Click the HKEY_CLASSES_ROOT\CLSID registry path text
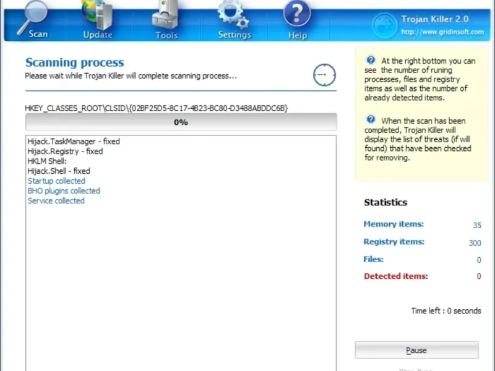This screenshot has width=495, height=371. coord(157,108)
